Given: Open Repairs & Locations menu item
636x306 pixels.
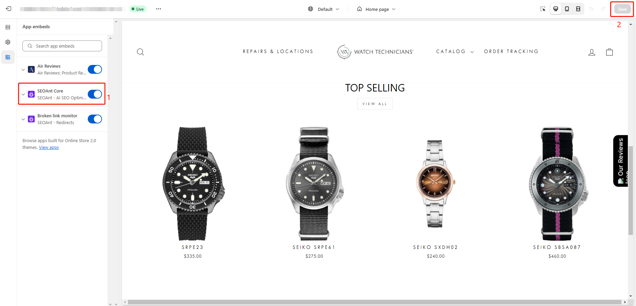Looking at the screenshot, I should click(278, 51).
